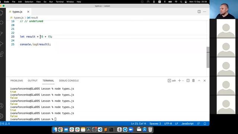
Task: Maximize panel size with chevron up
Action: pos(199,80)
